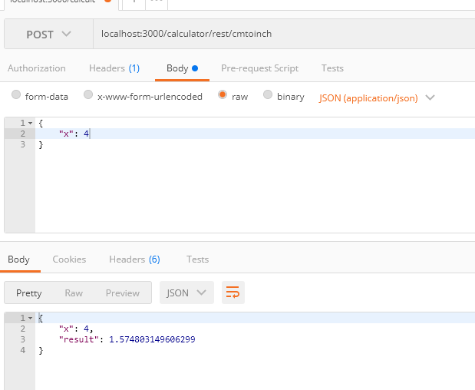Select the request Body tab

pos(182,68)
